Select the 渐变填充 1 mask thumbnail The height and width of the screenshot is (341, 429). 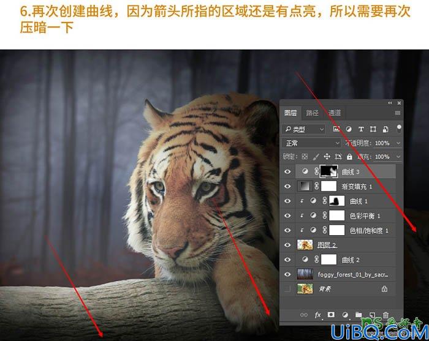[328, 186]
